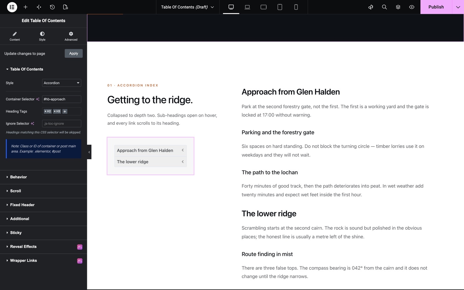Open the site settings sparkle icon

point(39,7)
